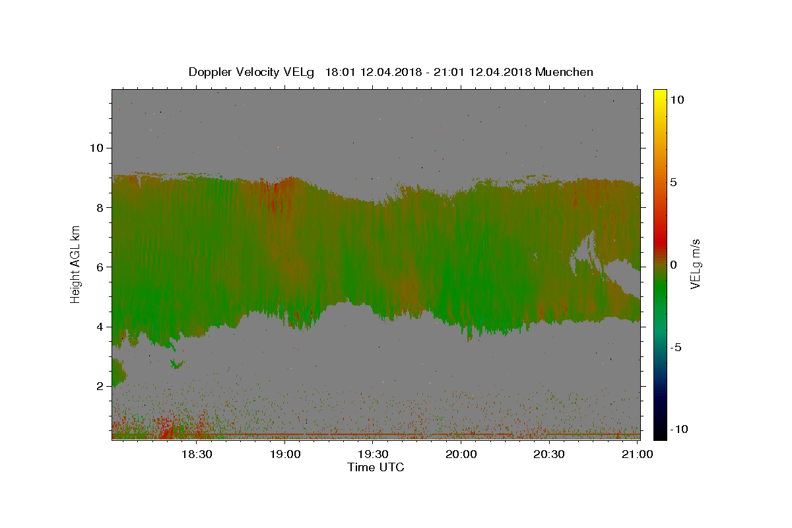
Task: Click the y-axis height label "4"
Action: click(x=100, y=327)
